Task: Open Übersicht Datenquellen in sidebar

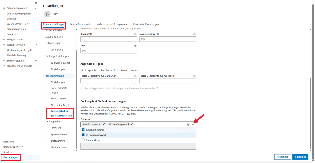Action: (19, 14)
